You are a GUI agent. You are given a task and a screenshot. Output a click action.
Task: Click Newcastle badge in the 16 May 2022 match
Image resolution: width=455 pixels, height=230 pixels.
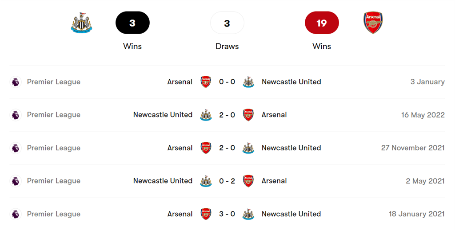pos(206,115)
